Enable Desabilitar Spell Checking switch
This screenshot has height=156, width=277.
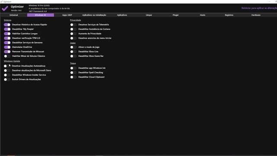74,72
